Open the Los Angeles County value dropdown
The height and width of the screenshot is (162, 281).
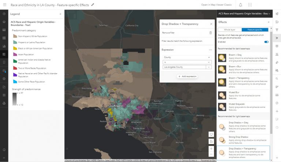click(209, 67)
